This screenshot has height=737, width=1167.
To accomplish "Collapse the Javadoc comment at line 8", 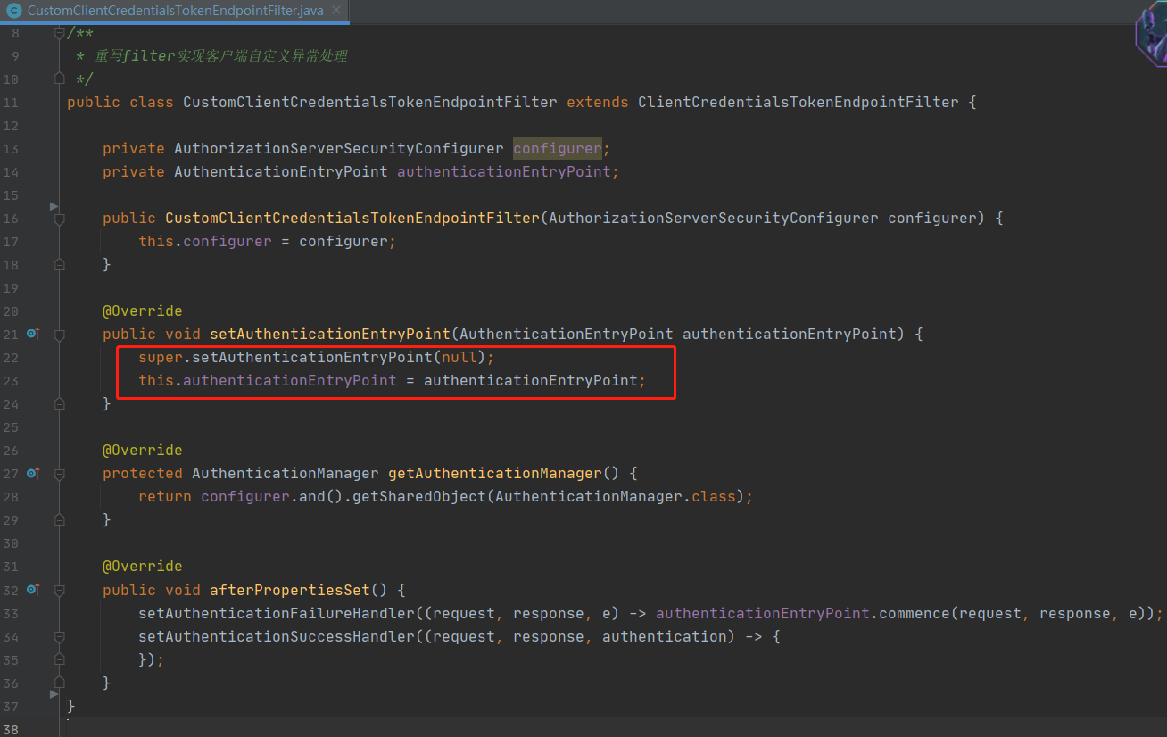I will 59,33.
